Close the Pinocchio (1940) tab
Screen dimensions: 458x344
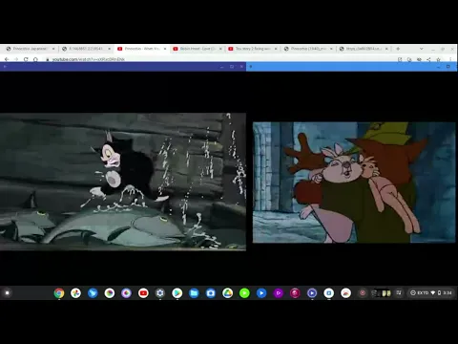pyautogui.click(x=331, y=49)
